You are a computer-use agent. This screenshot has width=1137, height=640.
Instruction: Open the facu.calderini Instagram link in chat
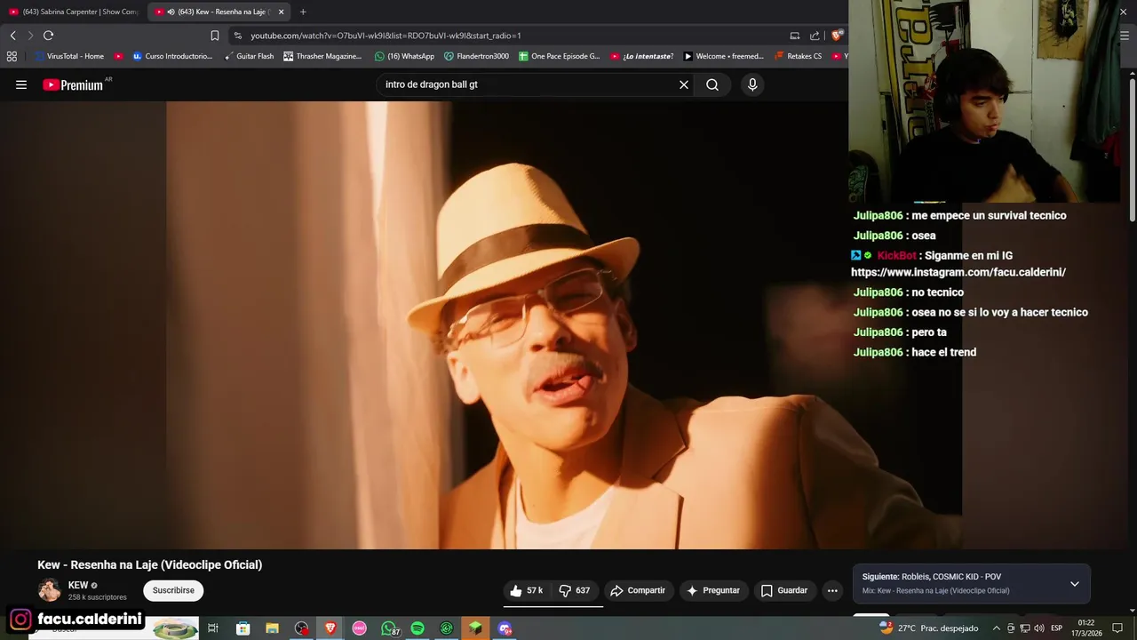pyautogui.click(x=958, y=272)
